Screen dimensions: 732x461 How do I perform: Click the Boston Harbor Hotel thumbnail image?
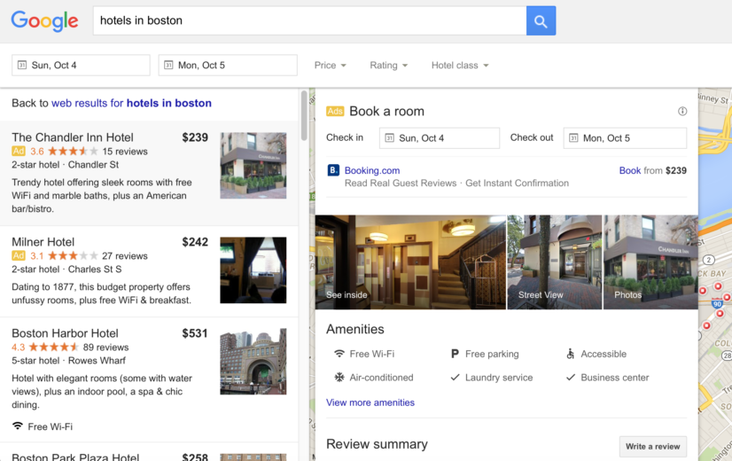point(253,362)
